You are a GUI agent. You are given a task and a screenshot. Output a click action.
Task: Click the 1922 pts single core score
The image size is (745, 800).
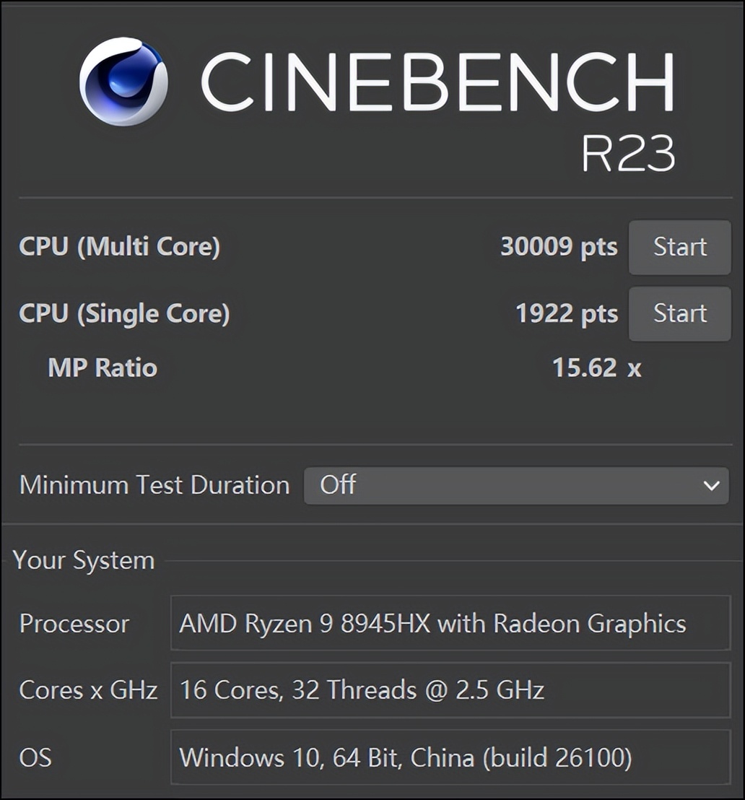[x=567, y=313]
